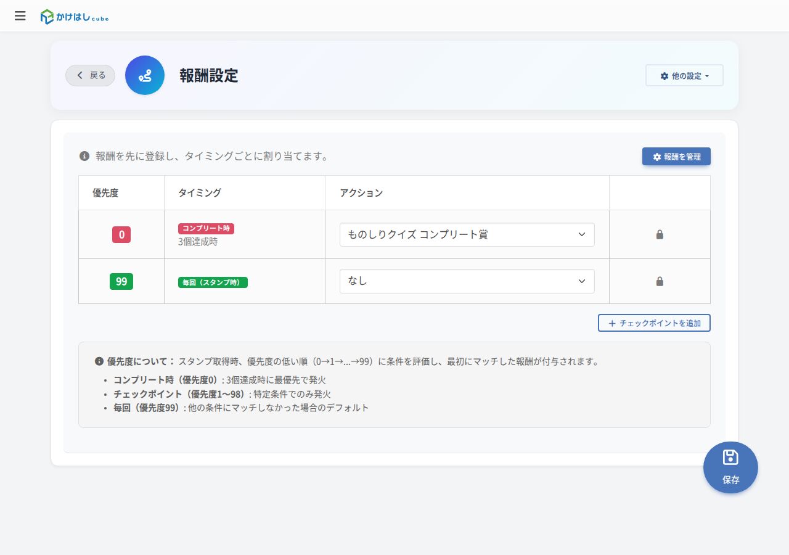
Task: Click the info icon beside 優先度について
Action: point(99,361)
